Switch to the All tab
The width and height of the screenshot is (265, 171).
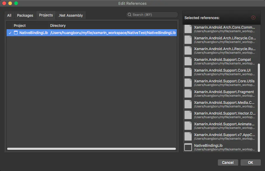pos(9,16)
